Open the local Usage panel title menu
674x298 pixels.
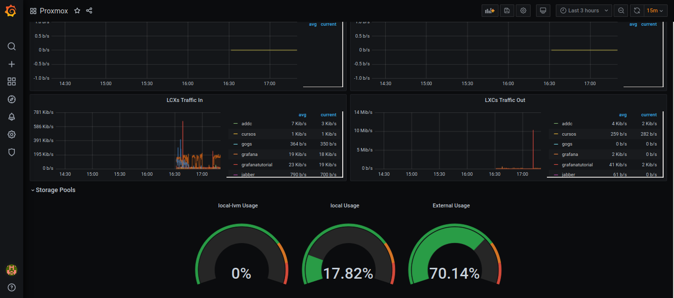(345, 205)
